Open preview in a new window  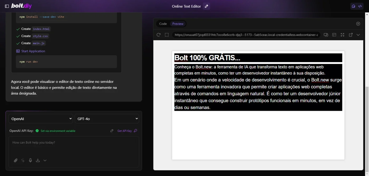351,35
